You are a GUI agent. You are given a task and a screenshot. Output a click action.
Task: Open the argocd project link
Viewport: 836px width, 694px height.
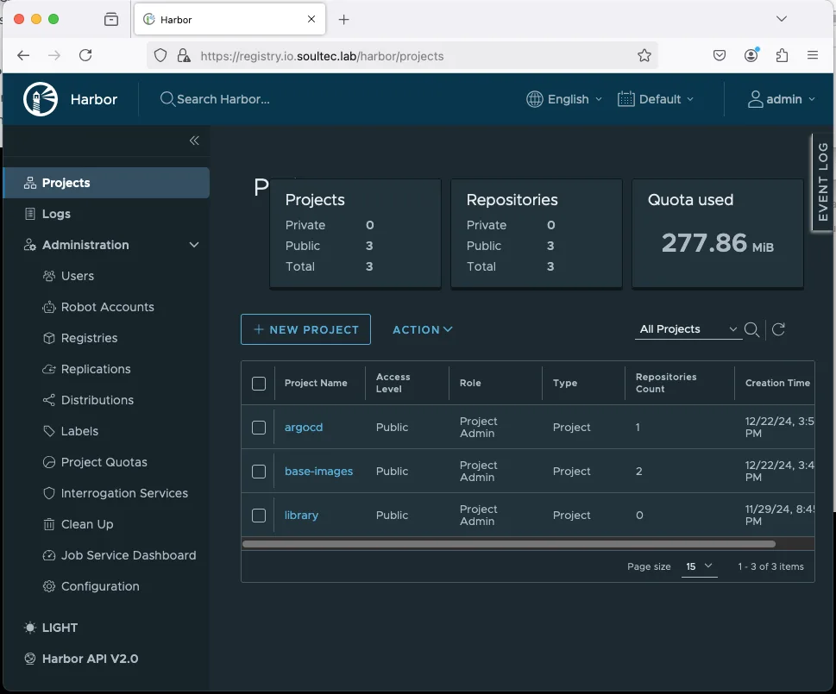304,427
